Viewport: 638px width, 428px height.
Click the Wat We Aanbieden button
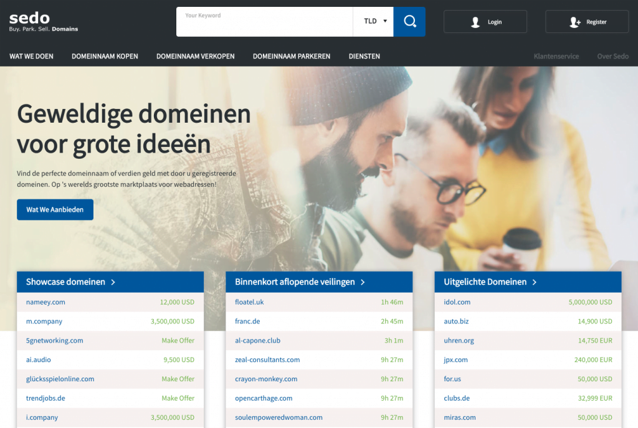pos(55,209)
